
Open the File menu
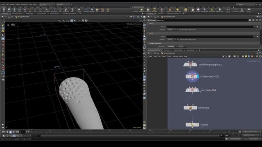point(3,4)
